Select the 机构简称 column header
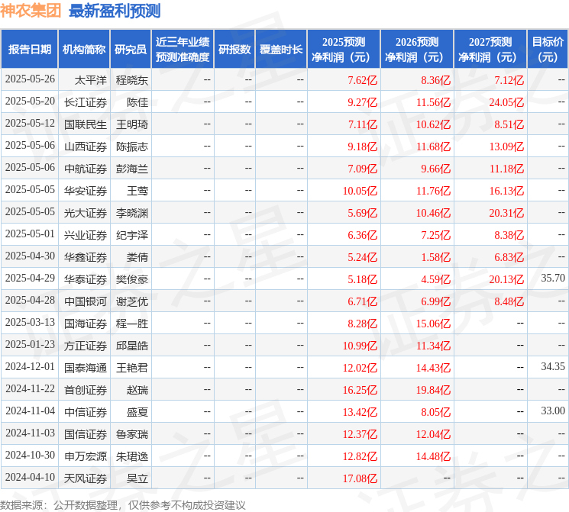Screen dimensions: 569x512 point(84,50)
